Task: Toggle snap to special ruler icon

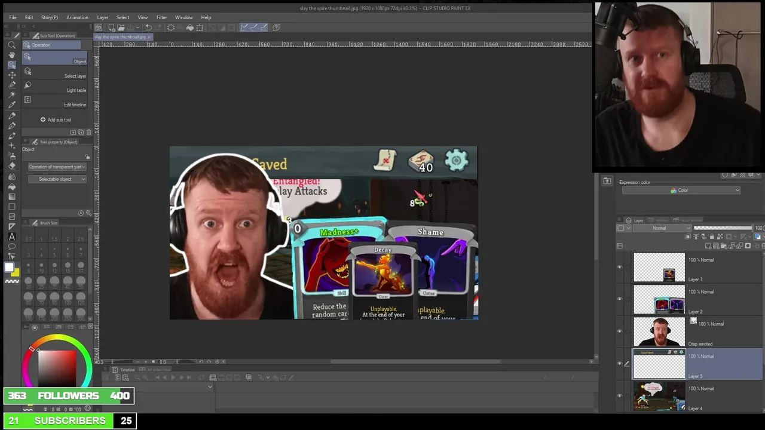Action: (253, 27)
